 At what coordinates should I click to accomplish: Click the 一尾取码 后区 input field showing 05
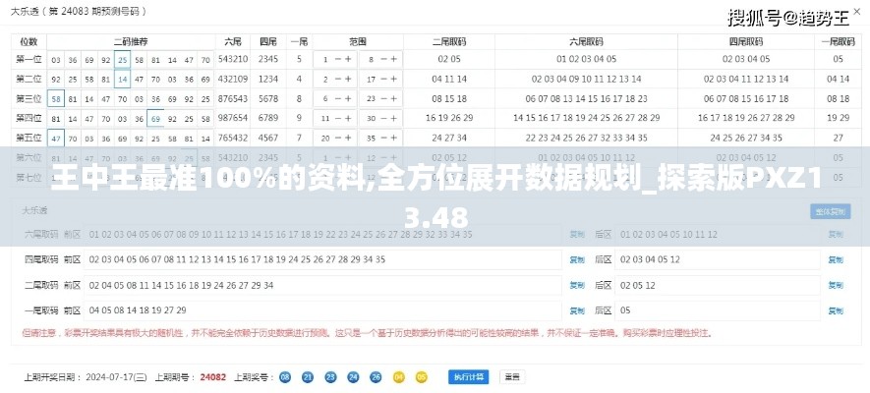718,310
